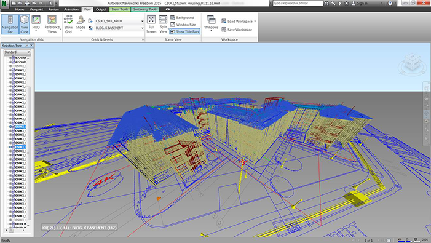This screenshot has height=243, width=431.
Task: Toggle Show Title Bars
Action: [184, 31]
